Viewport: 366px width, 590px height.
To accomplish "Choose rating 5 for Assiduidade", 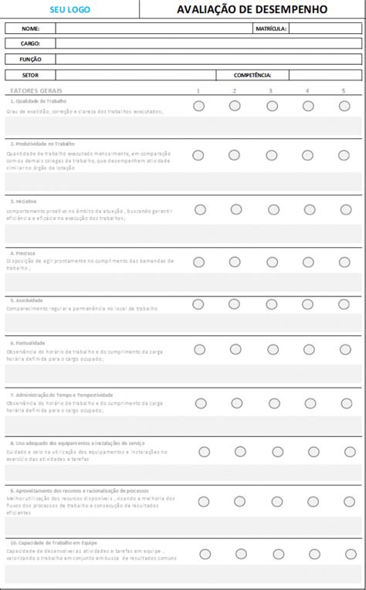I will (344, 304).
